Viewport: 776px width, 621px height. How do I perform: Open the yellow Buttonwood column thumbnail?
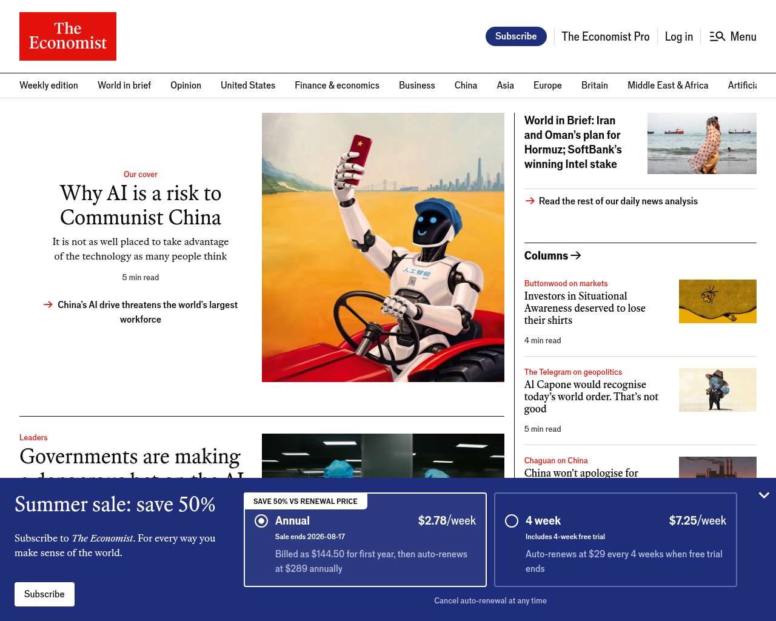click(718, 301)
